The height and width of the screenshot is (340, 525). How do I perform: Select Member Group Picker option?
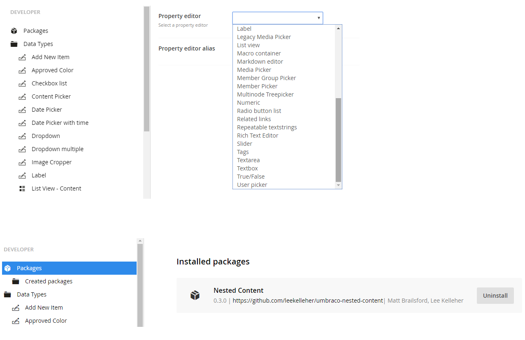[266, 78]
